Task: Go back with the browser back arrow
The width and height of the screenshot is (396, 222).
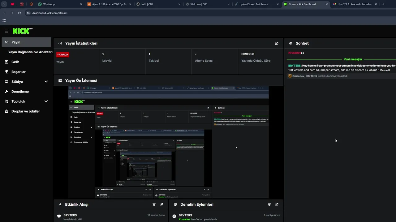Action: 4,13
